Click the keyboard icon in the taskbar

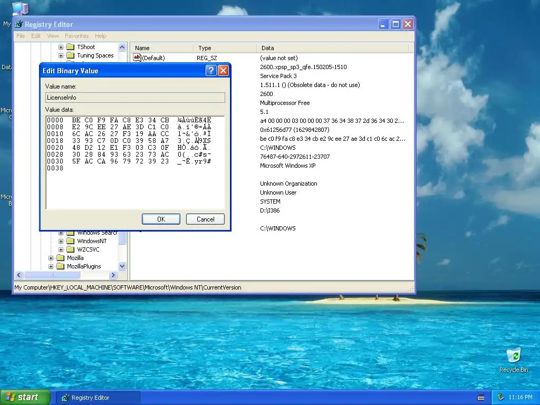pos(481,398)
